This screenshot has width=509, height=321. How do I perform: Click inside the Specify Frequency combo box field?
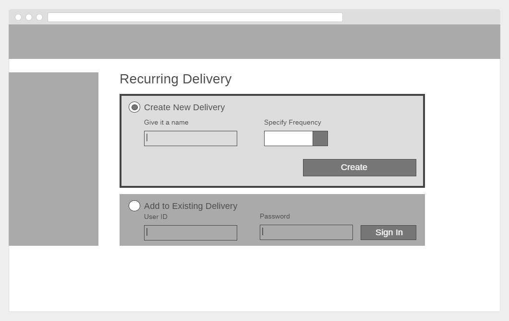click(289, 138)
